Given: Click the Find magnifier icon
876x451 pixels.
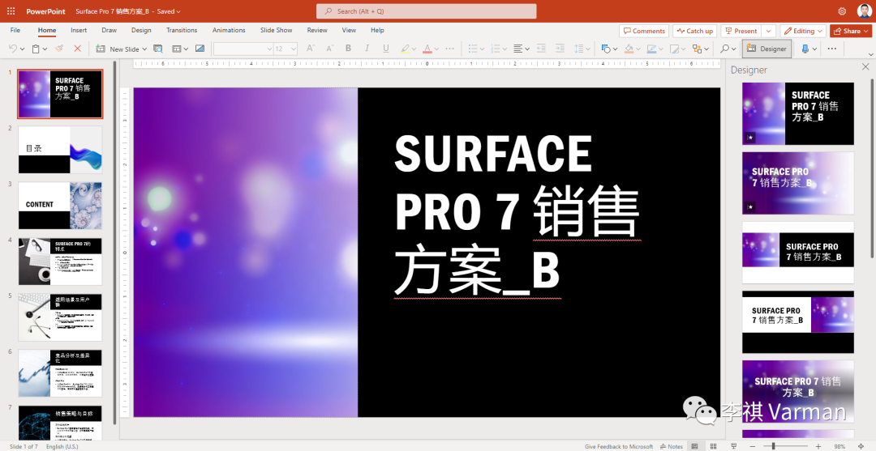Looking at the screenshot, I should click(x=725, y=49).
